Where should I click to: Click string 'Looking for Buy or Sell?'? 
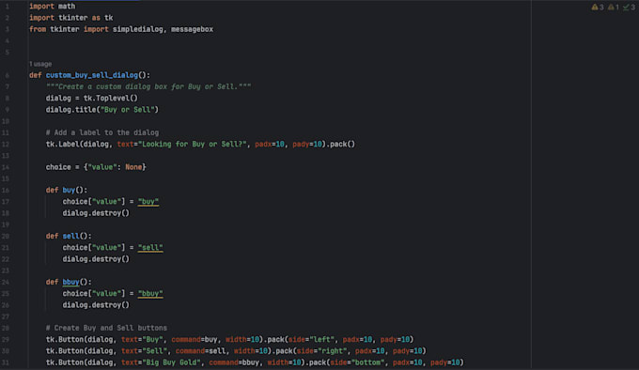point(193,144)
